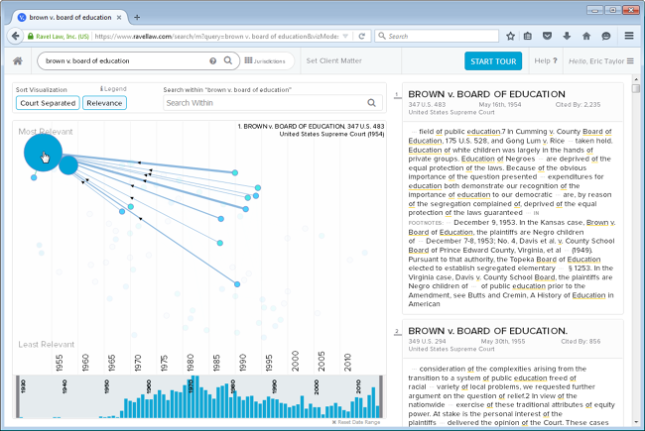Run search with magnifier in main search box
645x431 pixels.
[228, 60]
